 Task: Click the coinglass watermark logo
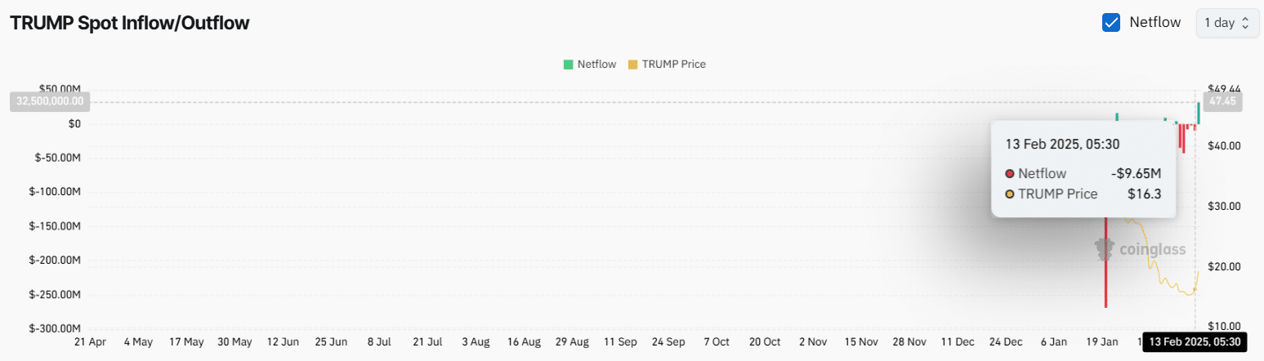pos(1141,249)
